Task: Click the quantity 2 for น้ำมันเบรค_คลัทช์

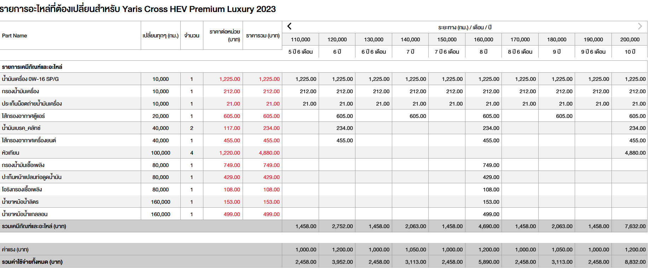Action: [192, 128]
